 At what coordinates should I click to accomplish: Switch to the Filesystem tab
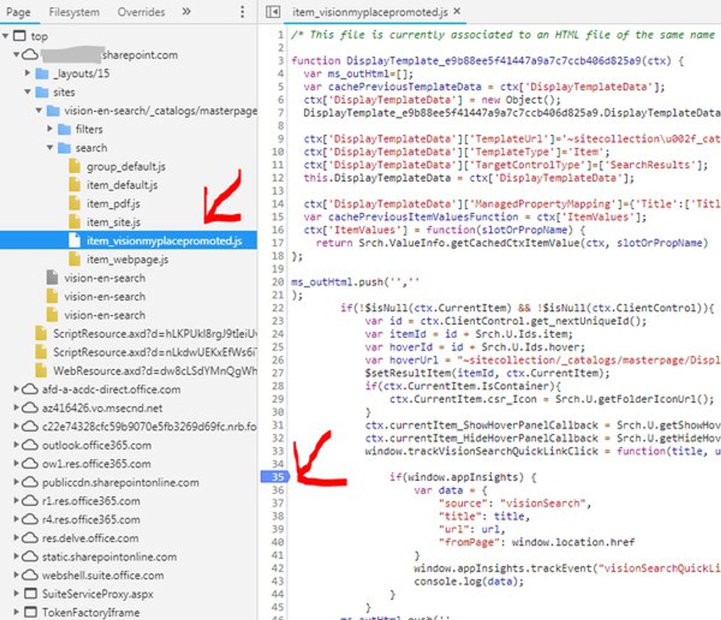pos(74,12)
